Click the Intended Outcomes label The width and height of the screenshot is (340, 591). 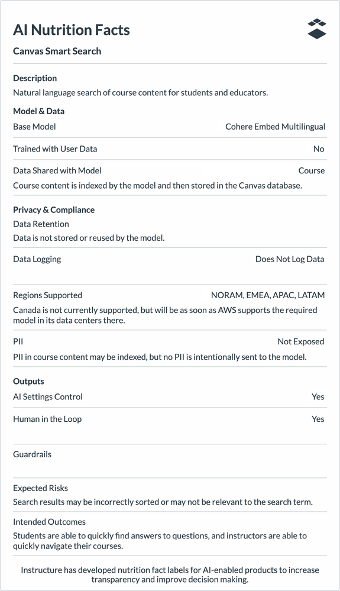(49, 522)
